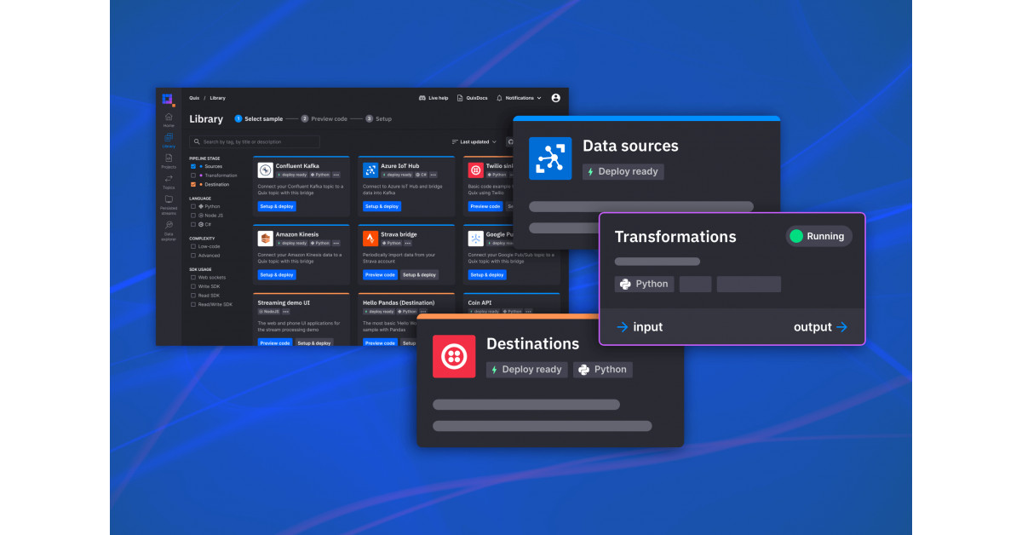Viewport: 1022px width, 535px height.
Task: Uncheck the Sources pipeline stage filter
Action: coord(192,166)
